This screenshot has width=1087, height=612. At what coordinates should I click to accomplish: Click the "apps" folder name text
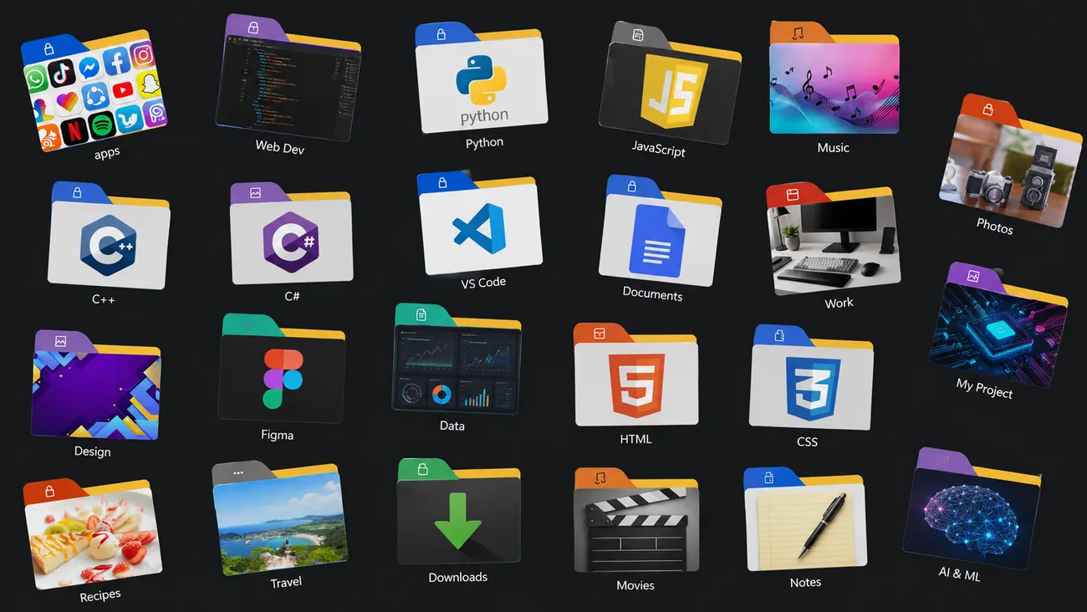tap(107, 153)
